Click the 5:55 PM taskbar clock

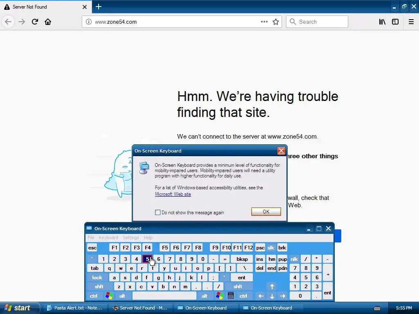click(404, 308)
